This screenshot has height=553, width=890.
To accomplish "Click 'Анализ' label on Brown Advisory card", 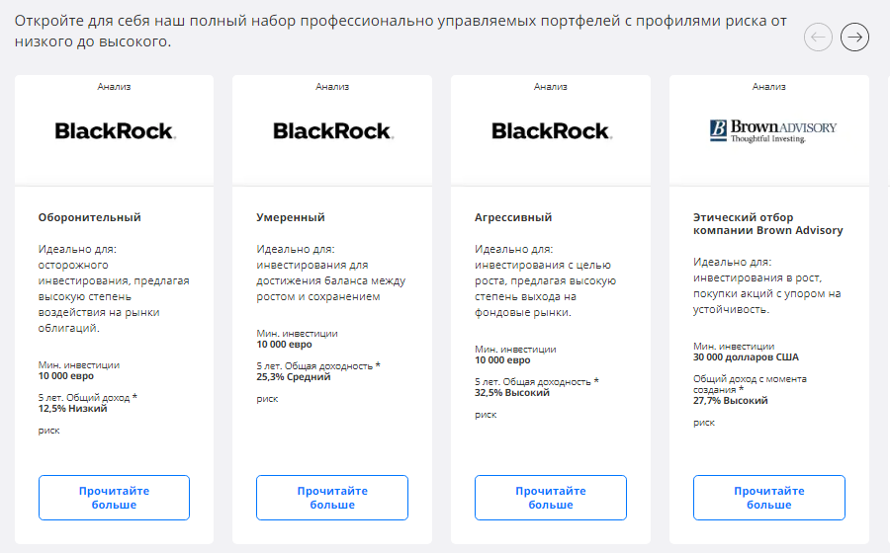I will pos(769,87).
